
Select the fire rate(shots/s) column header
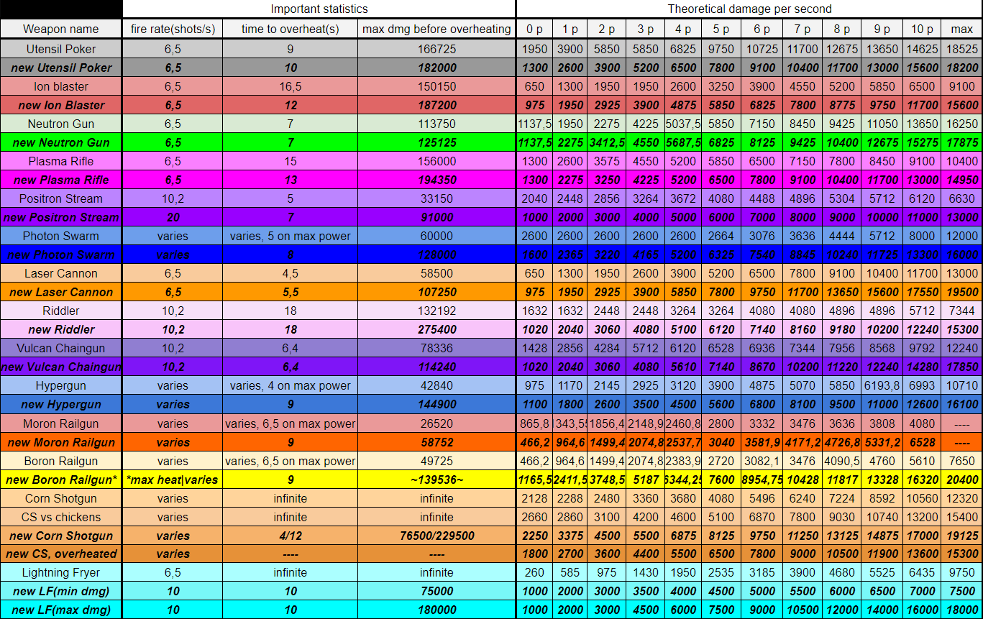(173, 29)
